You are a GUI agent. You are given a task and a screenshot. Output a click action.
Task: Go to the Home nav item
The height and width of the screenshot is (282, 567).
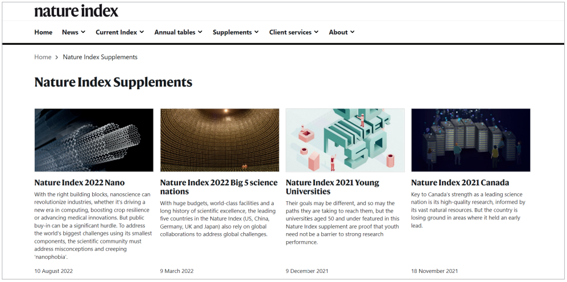(x=43, y=32)
